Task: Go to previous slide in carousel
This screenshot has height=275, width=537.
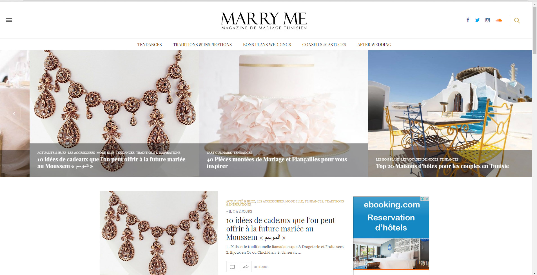Action: point(14,114)
